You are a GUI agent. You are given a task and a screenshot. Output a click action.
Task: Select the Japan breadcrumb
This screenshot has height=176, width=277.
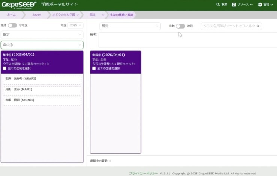tap(36, 15)
